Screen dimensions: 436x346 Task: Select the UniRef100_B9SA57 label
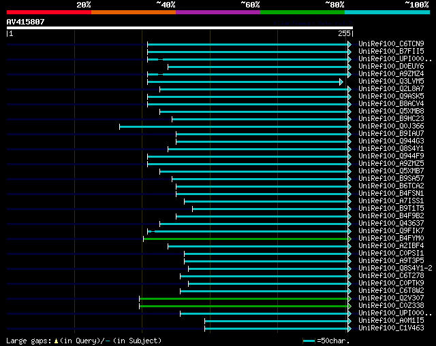tap(391, 179)
